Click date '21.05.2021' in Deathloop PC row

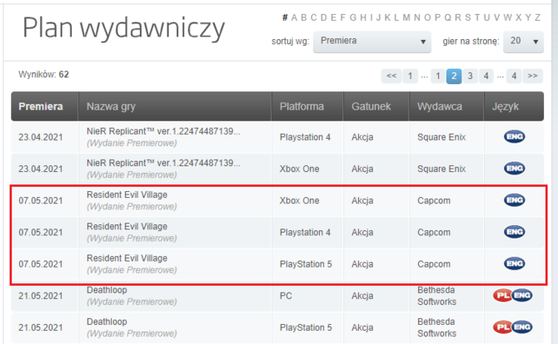coord(41,296)
